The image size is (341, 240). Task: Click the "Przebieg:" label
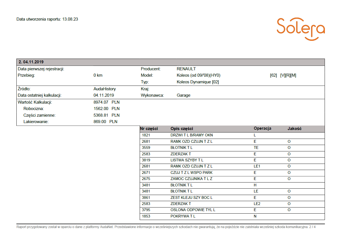click(26, 75)
